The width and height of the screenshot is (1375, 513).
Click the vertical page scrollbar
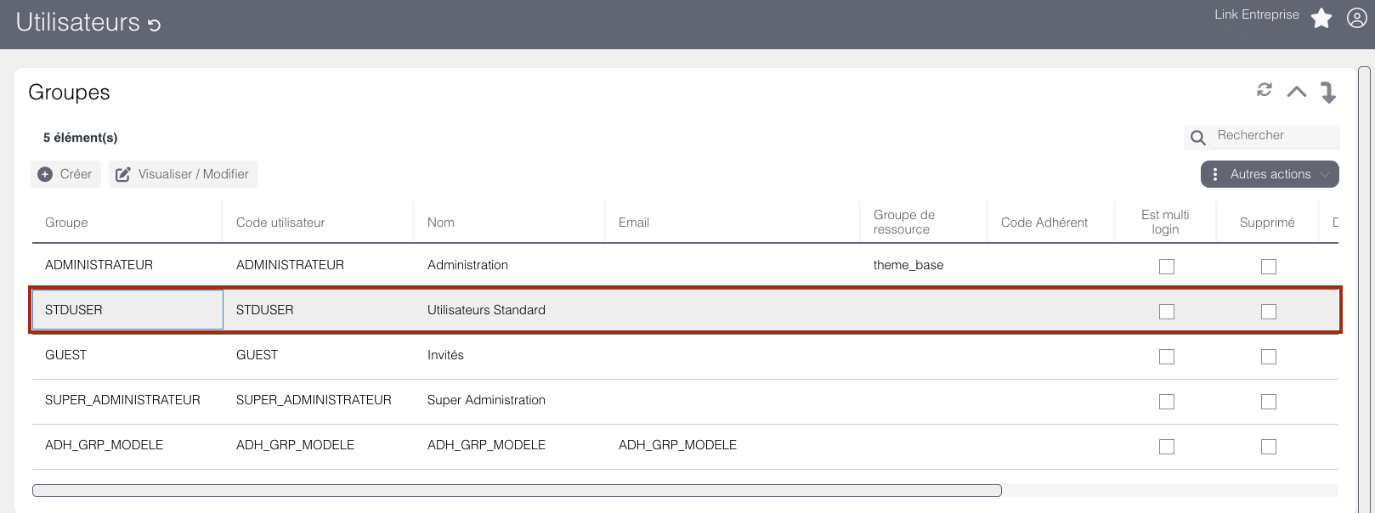pos(1365,289)
